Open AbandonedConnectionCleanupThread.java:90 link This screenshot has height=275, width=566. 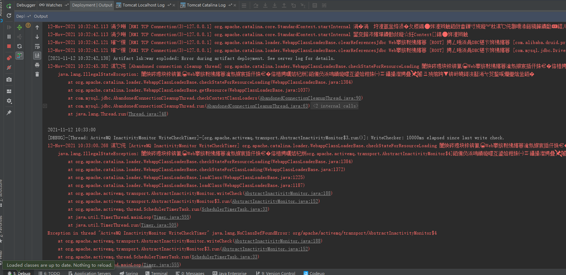[x=310, y=98]
